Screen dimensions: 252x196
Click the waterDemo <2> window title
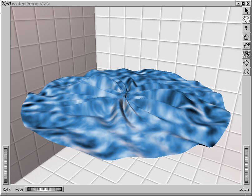tap(31, 3)
